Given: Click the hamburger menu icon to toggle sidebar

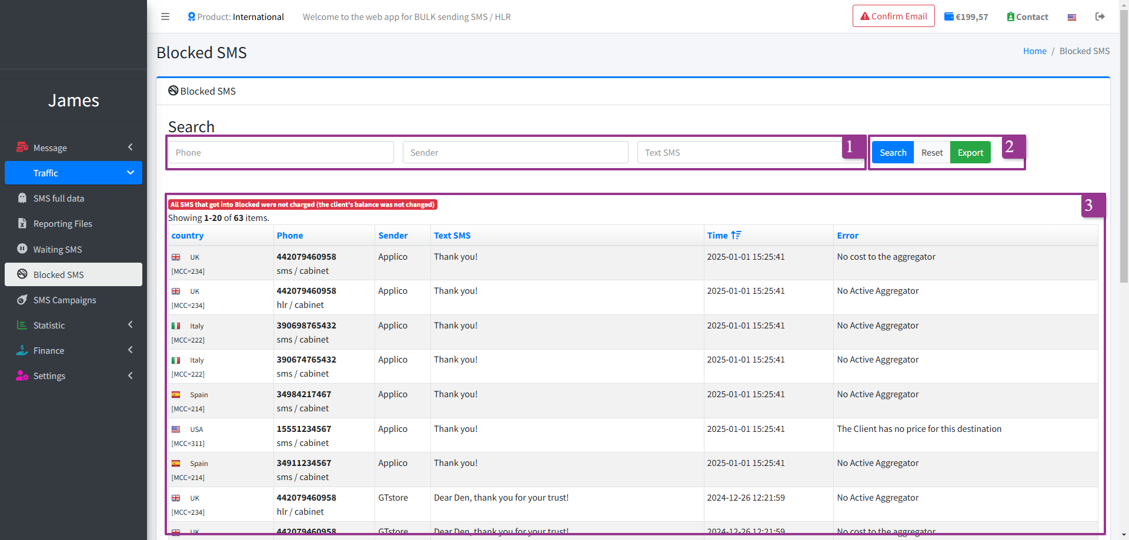Looking at the screenshot, I should (165, 16).
